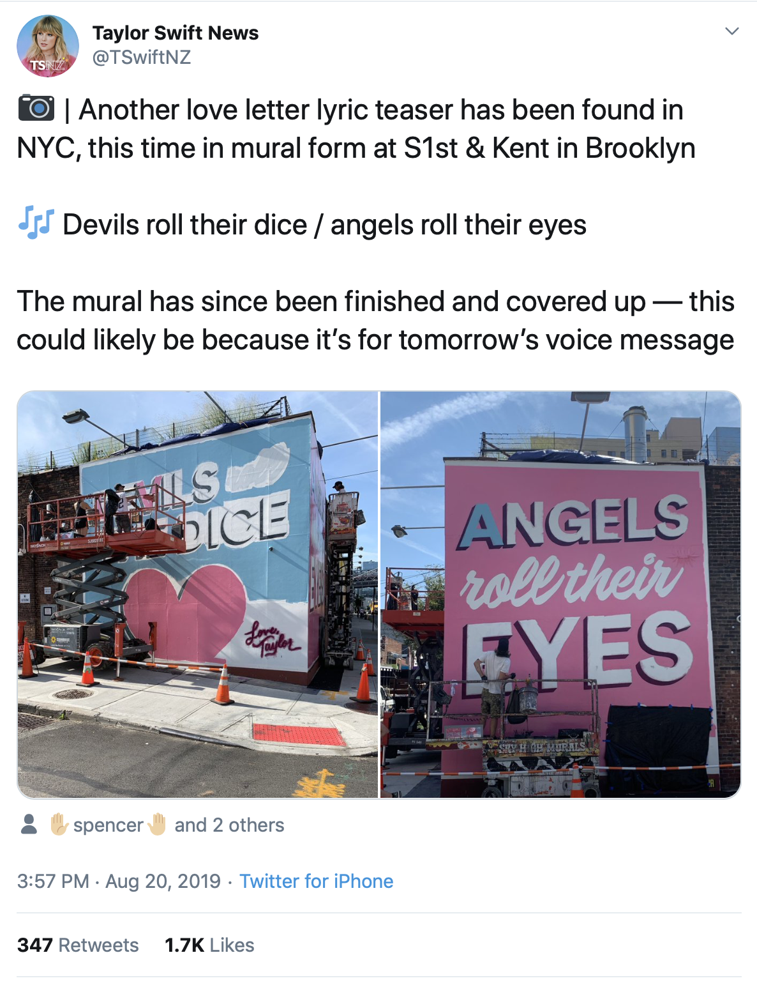This screenshot has width=757, height=985.
Task: View the 1.7K Likes list
Action: (x=209, y=945)
